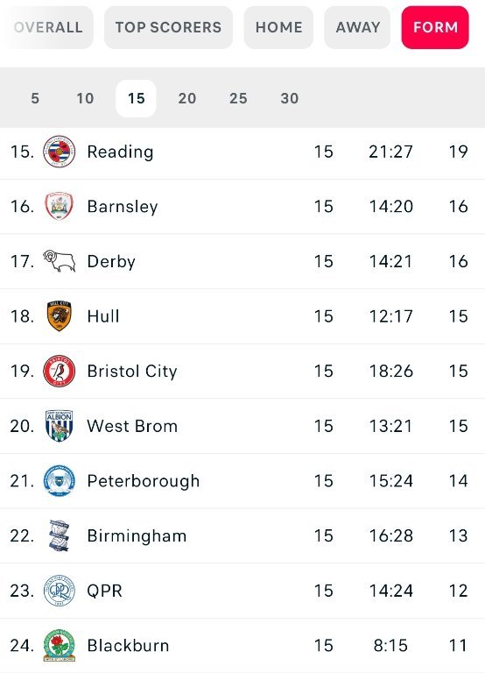Select last 10 matches filter
This screenshot has width=485, height=673.
pyautogui.click(x=85, y=98)
